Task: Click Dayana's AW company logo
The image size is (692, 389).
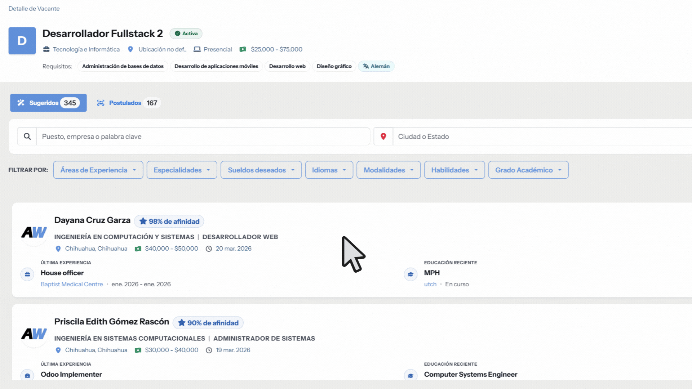Action: (34, 232)
